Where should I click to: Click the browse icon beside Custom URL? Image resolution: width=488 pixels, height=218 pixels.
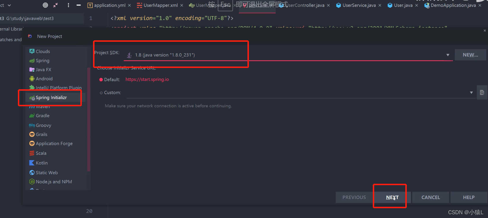(x=482, y=92)
